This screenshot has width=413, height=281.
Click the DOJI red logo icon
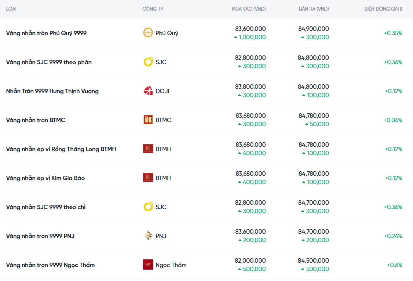(148, 91)
